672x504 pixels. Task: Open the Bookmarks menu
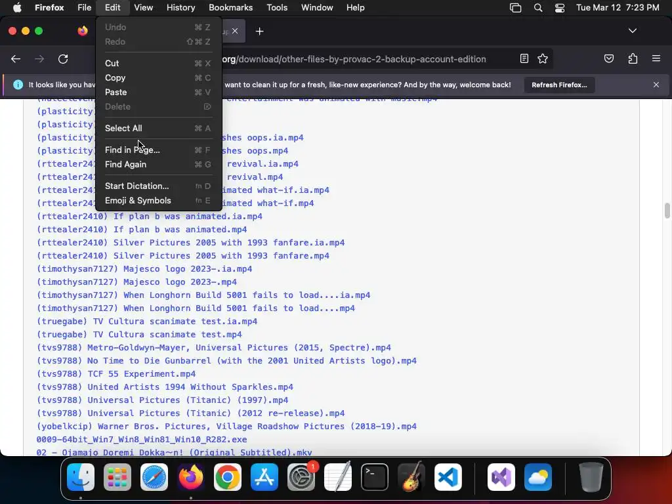click(x=230, y=8)
